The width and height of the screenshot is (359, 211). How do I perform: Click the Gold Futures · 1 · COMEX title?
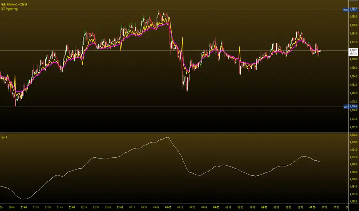pyautogui.click(x=14, y=4)
